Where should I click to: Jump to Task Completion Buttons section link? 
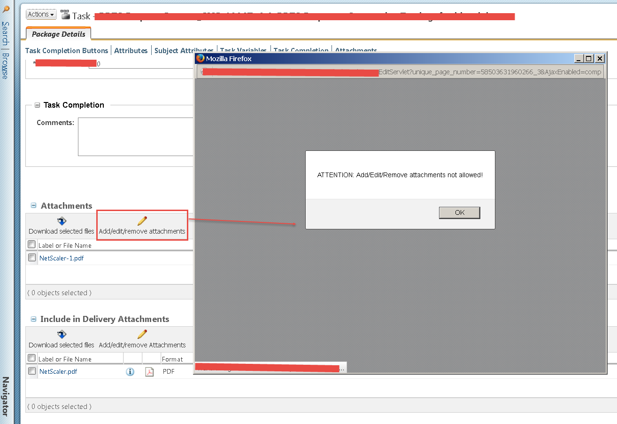pyautogui.click(x=67, y=50)
